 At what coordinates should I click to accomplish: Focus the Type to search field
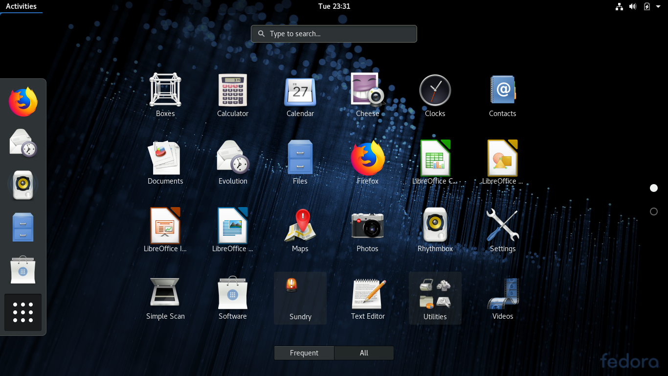point(334,34)
